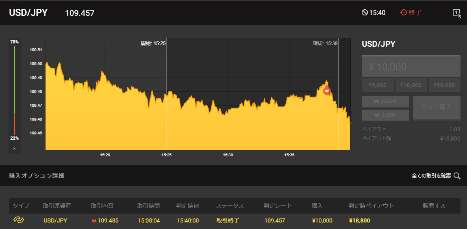Click the one-click trade icon at top right
This screenshot has height=229, width=467.
tap(456, 13)
